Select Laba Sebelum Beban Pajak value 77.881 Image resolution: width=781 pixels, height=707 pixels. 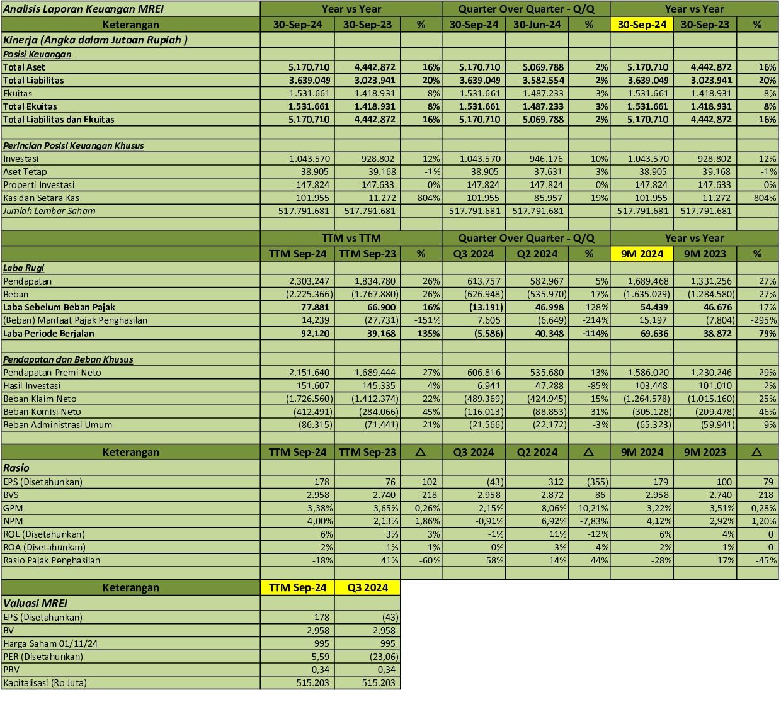point(315,307)
